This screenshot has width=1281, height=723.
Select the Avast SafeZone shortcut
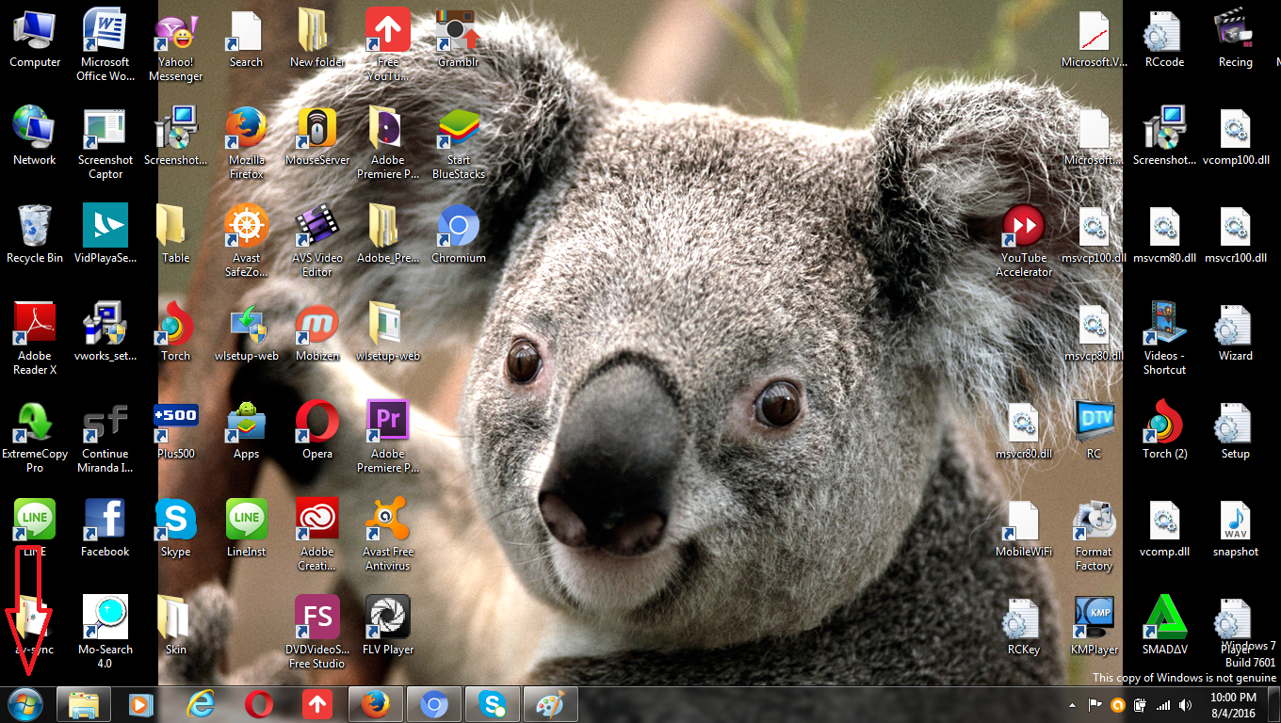pos(247,241)
